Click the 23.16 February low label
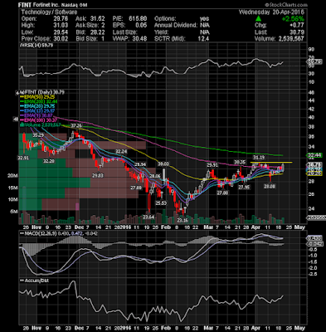 coord(182,221)
